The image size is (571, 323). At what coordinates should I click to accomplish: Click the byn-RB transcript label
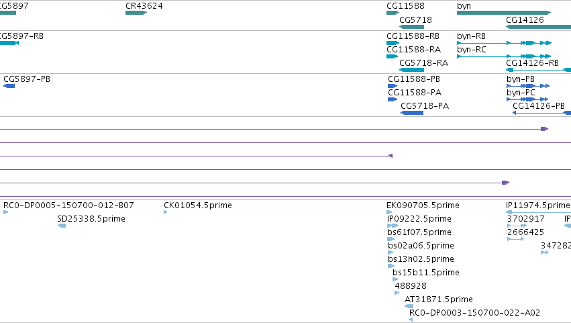tap(471, 36)
